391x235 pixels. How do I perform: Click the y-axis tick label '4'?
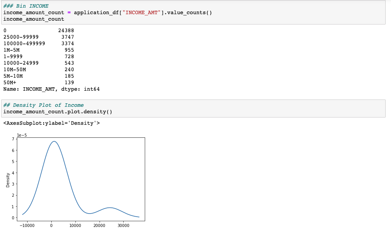[13, 173]
